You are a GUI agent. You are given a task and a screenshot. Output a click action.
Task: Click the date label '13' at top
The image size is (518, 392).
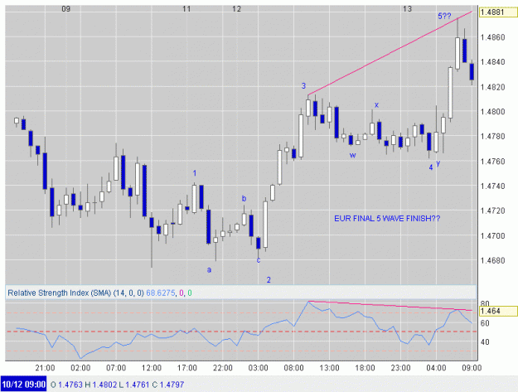(x=407, y=9)
